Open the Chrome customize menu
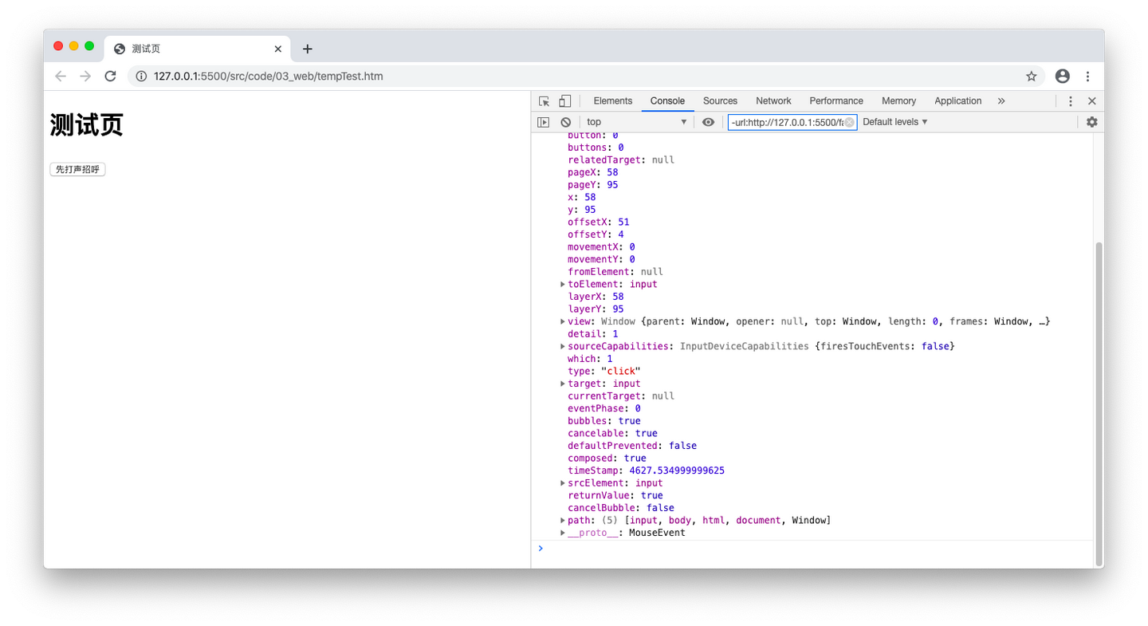The image size is (1148, 626). 1087,77
